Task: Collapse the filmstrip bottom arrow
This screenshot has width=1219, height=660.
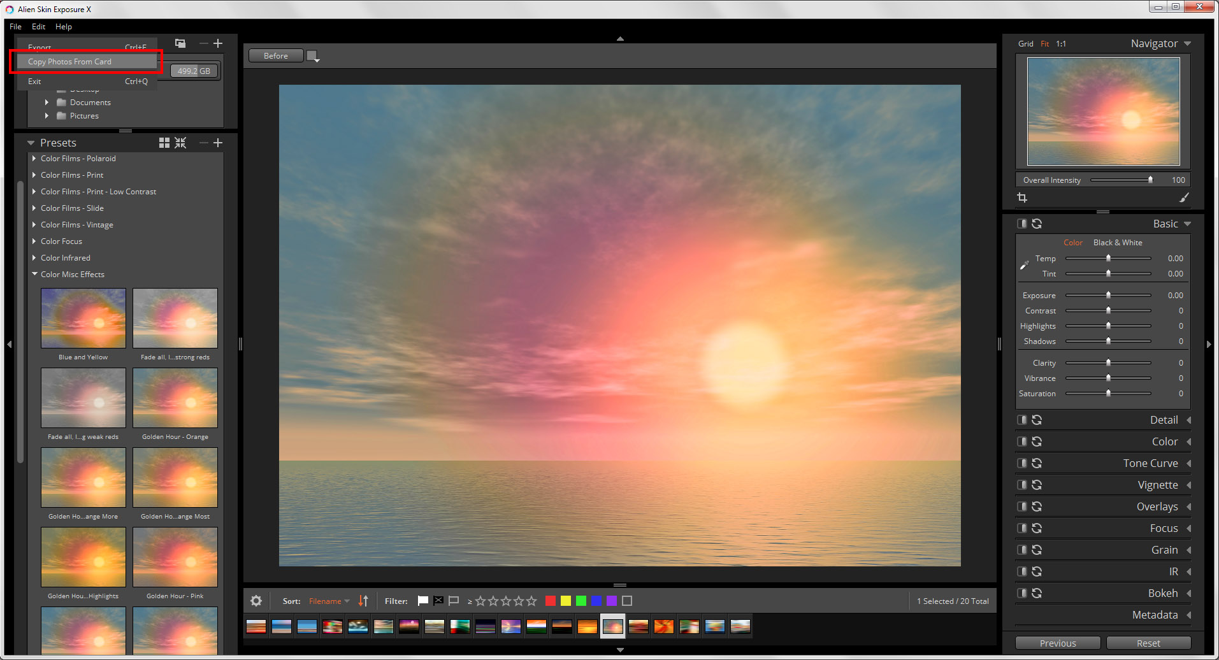Action: 620,650
